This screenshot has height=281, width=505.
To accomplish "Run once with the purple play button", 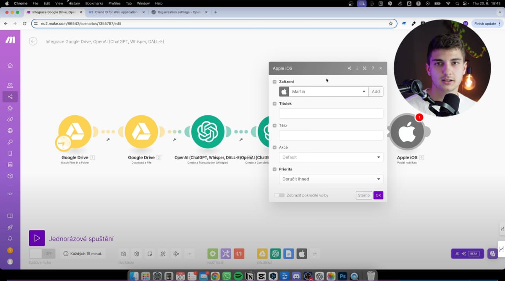I will pos(37,238).
